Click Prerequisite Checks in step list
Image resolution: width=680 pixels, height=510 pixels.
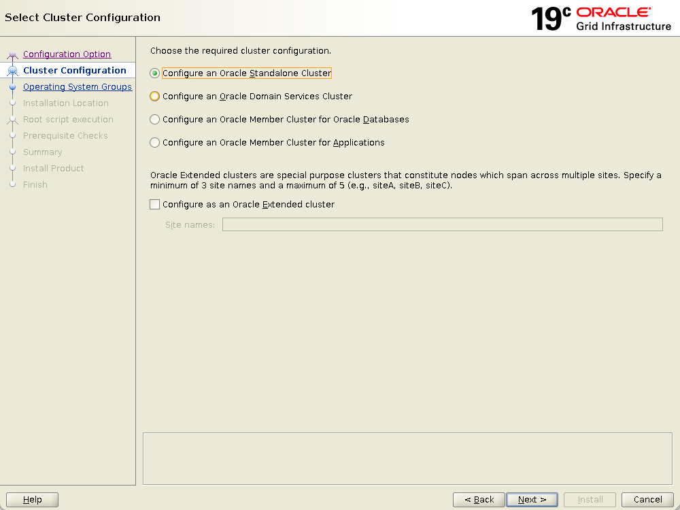click(x=65, y=136)
